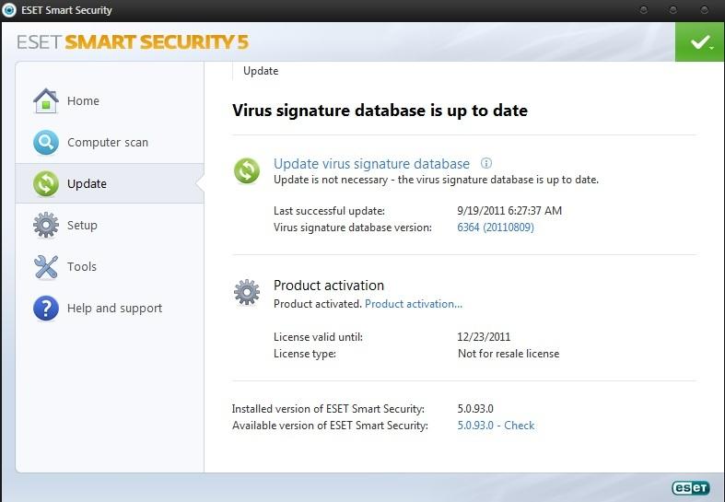
Task: Click the Computer scan magnifier icon
Action: 46,143
